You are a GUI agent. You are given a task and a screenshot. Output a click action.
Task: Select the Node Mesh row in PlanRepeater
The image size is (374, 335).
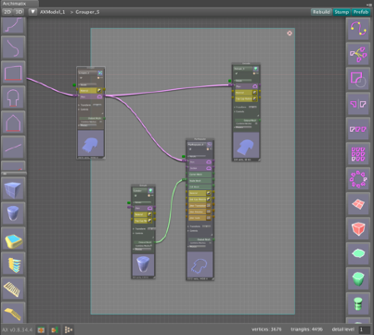tap(200, 181)
